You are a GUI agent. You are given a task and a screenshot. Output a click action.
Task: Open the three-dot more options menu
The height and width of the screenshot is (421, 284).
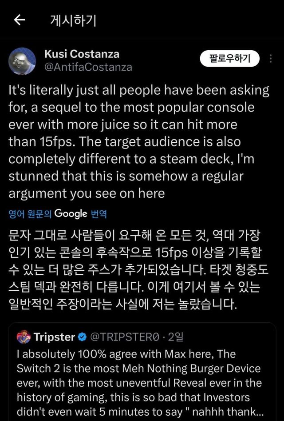coord(271,59)
